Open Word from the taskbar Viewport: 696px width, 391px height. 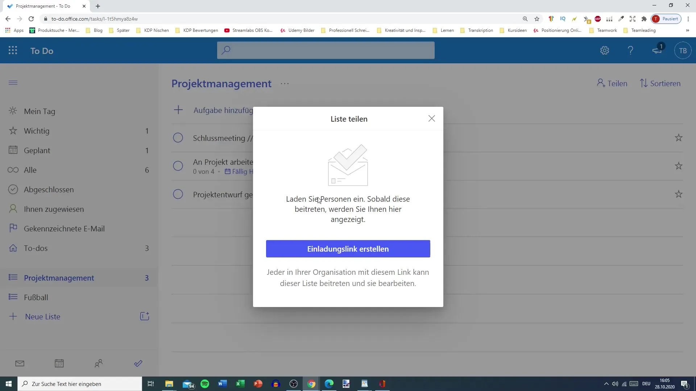pos(222,384)
